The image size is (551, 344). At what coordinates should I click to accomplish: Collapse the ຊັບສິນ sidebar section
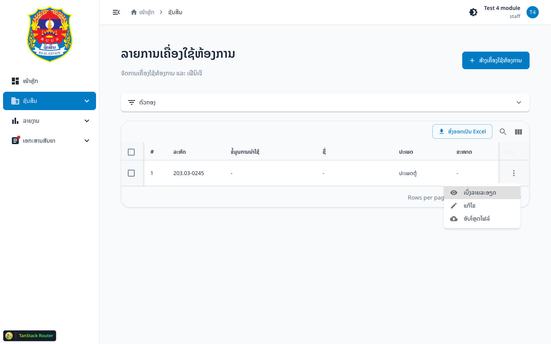coord(50,101)
